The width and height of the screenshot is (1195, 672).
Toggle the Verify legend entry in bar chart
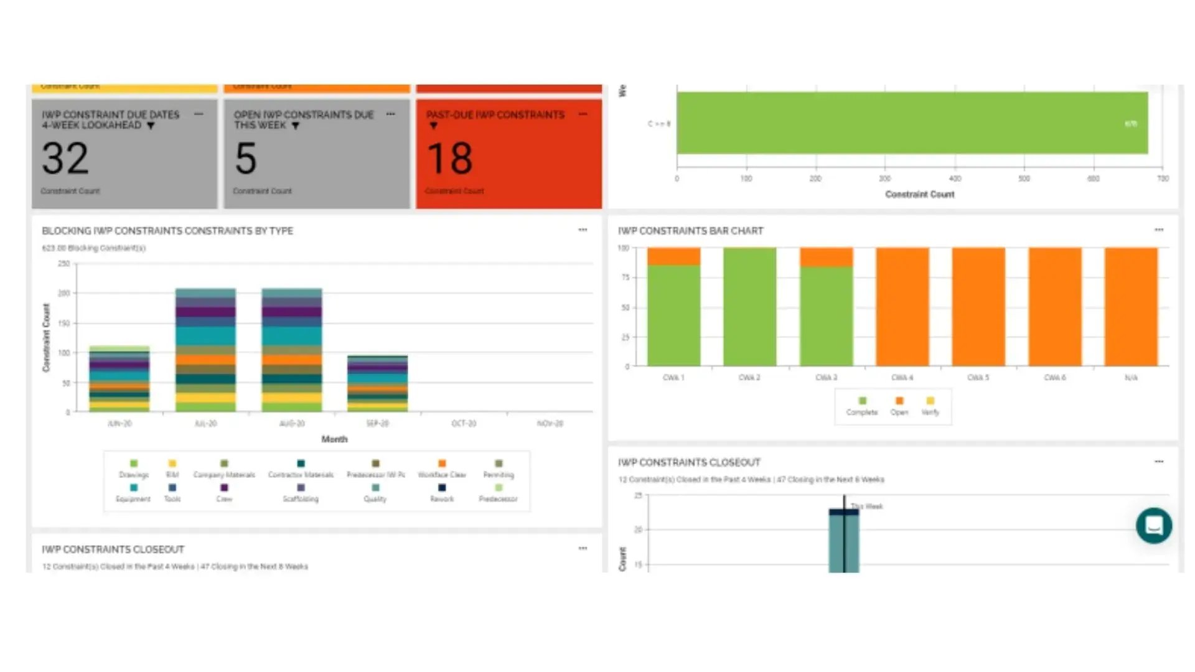tap(930, 406)
